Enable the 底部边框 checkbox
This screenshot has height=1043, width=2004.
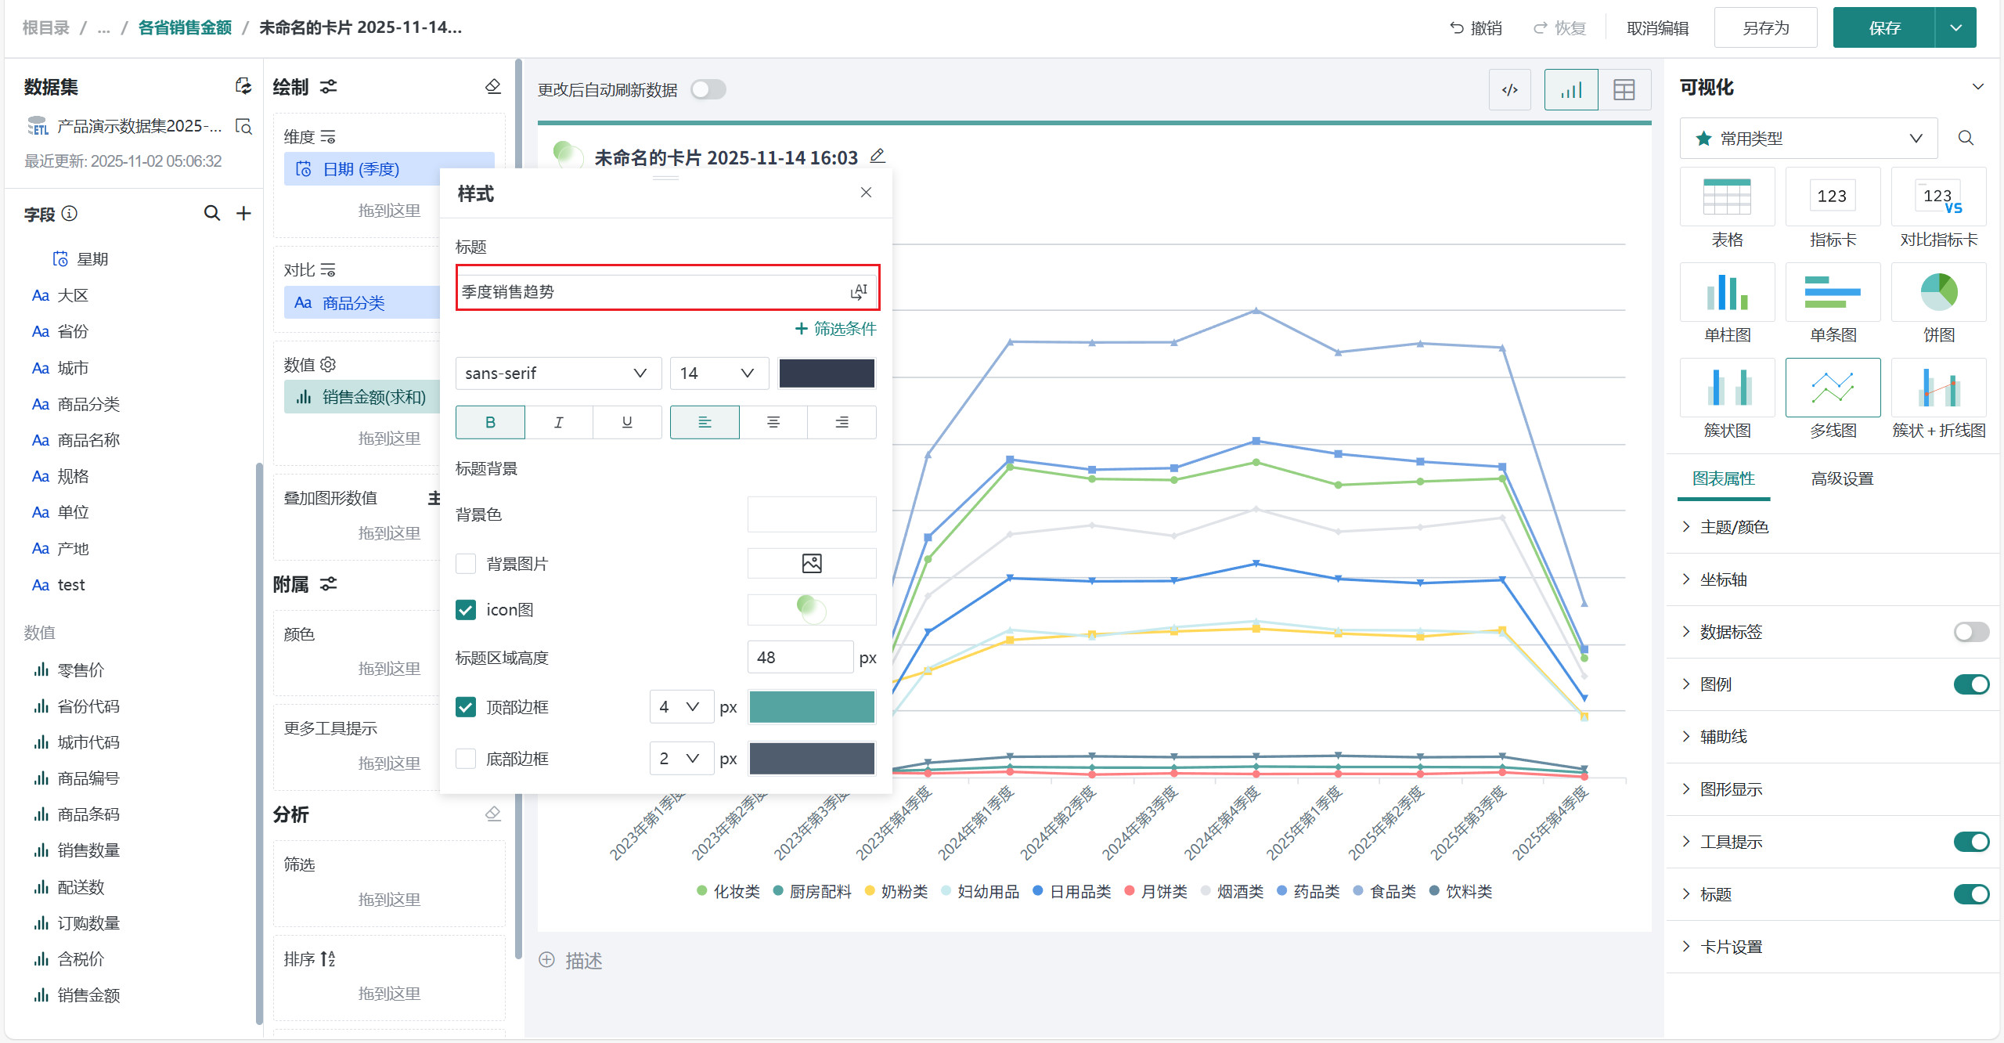[x=466, y=759]
